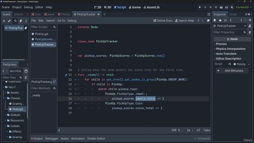Stop the running project
The height and width of the screenshot is (143, 254).
(211, 7)
